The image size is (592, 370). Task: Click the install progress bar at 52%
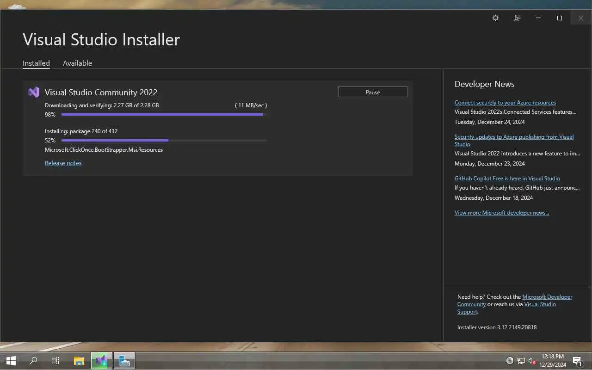tap(164, 140)
